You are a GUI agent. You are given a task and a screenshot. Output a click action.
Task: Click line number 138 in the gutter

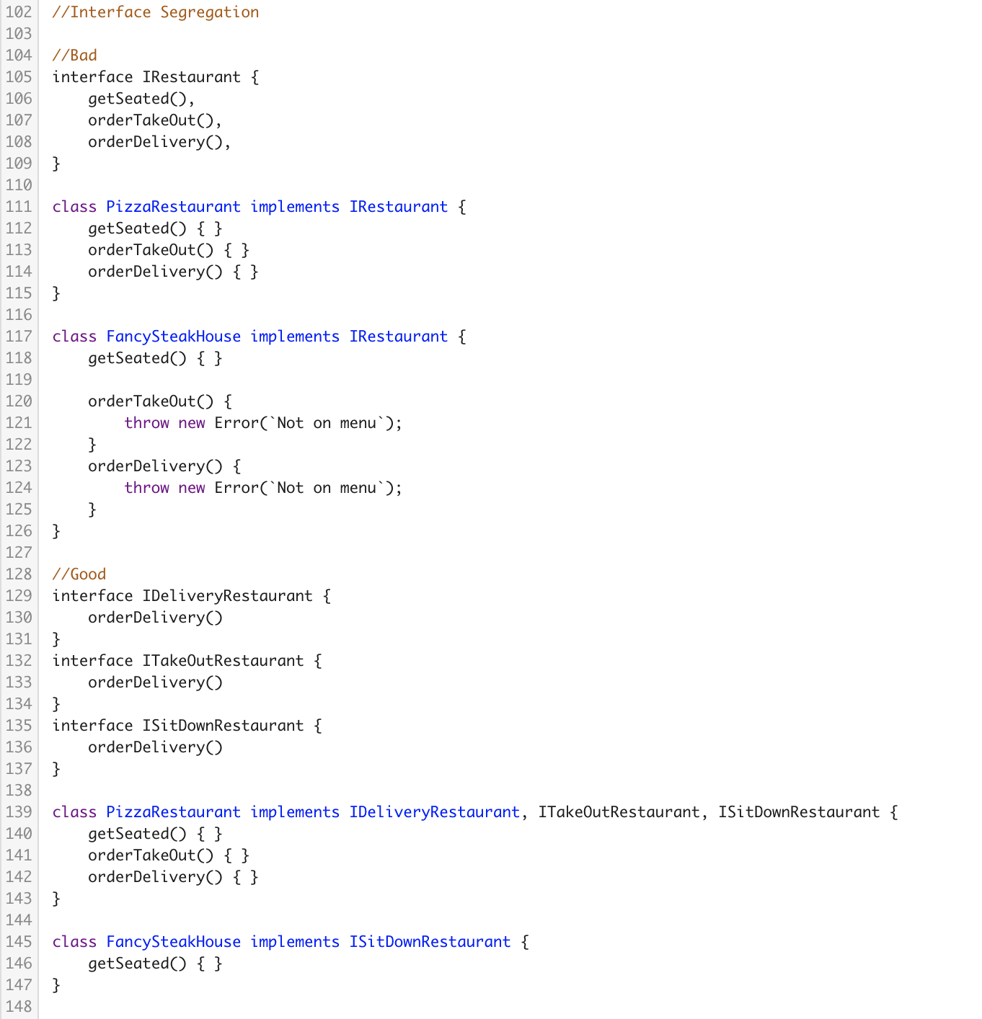click(19, 791)
